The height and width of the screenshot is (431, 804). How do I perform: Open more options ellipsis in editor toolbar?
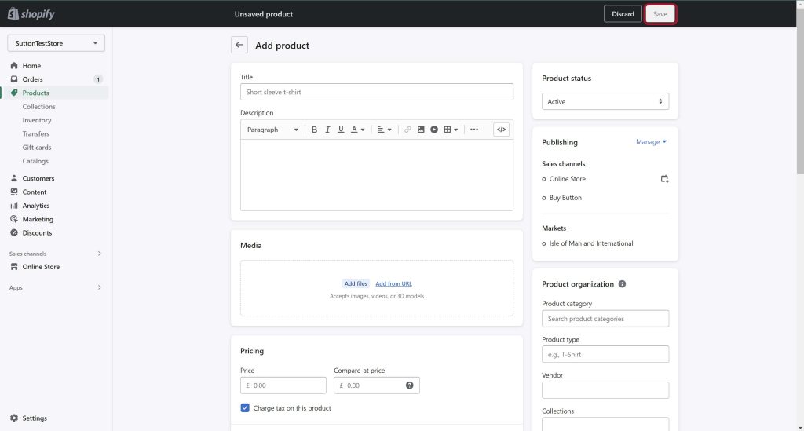click(x=474, y=130)
